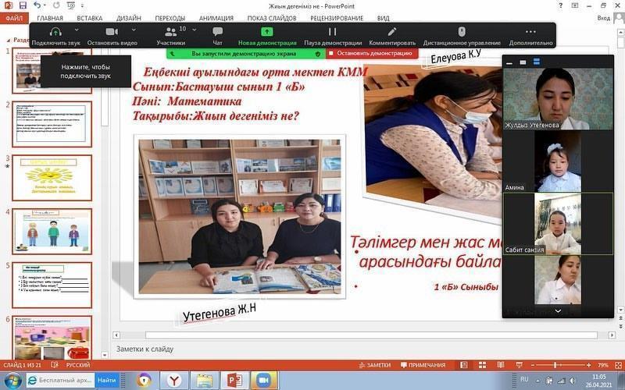Select slide 5 thumbnail
This screenshot has height=390, width=625.
[x=52, y=285]
